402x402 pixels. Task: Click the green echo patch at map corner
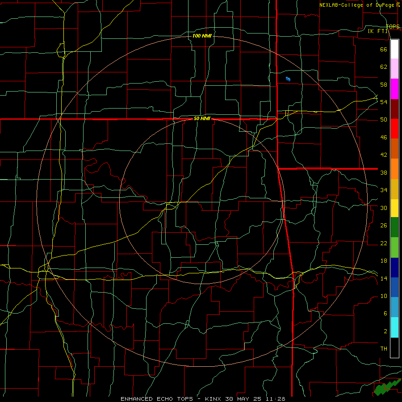point(387,387)
